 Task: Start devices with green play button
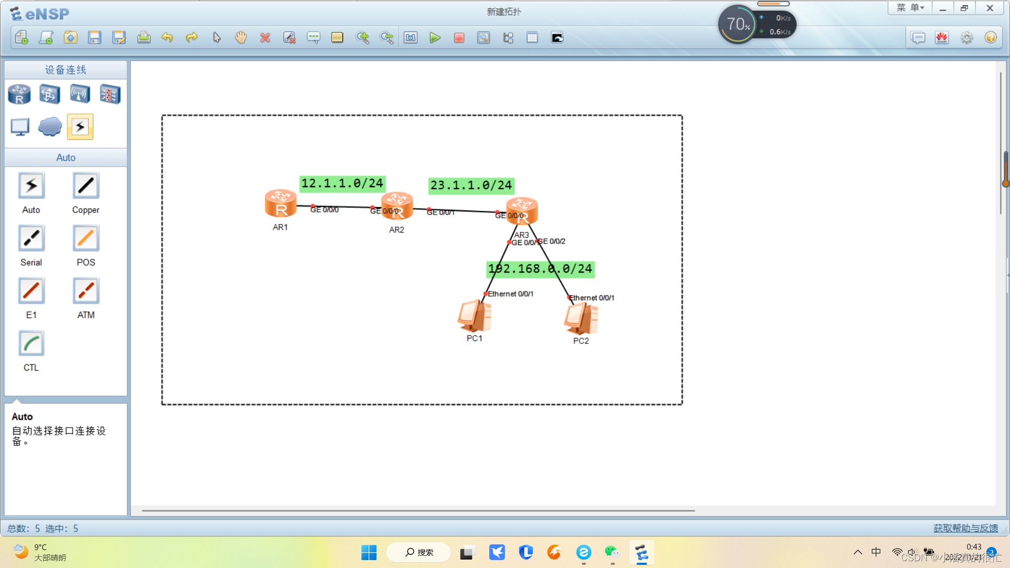(435, 37)
